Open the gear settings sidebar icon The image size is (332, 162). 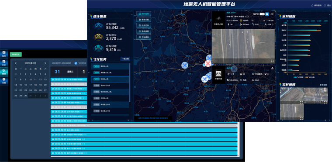[4, 80]
